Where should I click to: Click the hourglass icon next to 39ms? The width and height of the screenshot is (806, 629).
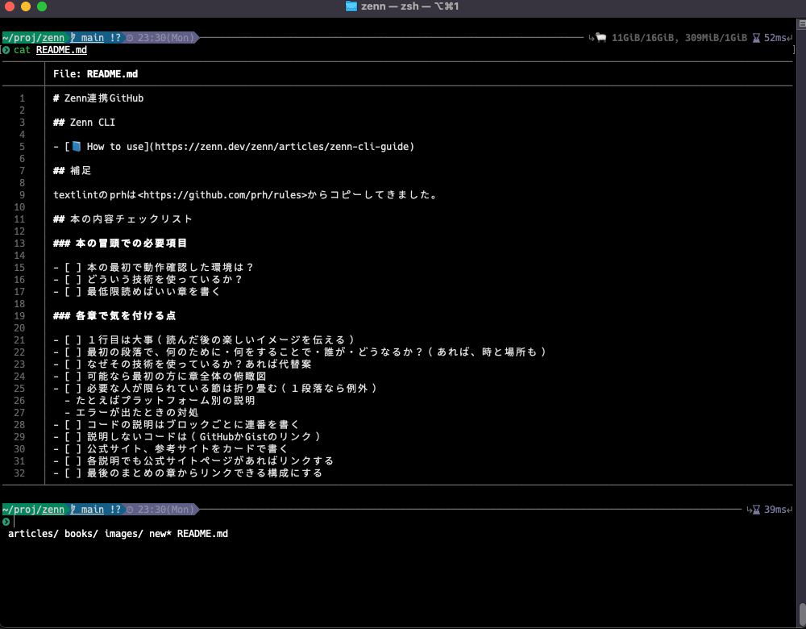pyautogui.click(x=756, y=510)
